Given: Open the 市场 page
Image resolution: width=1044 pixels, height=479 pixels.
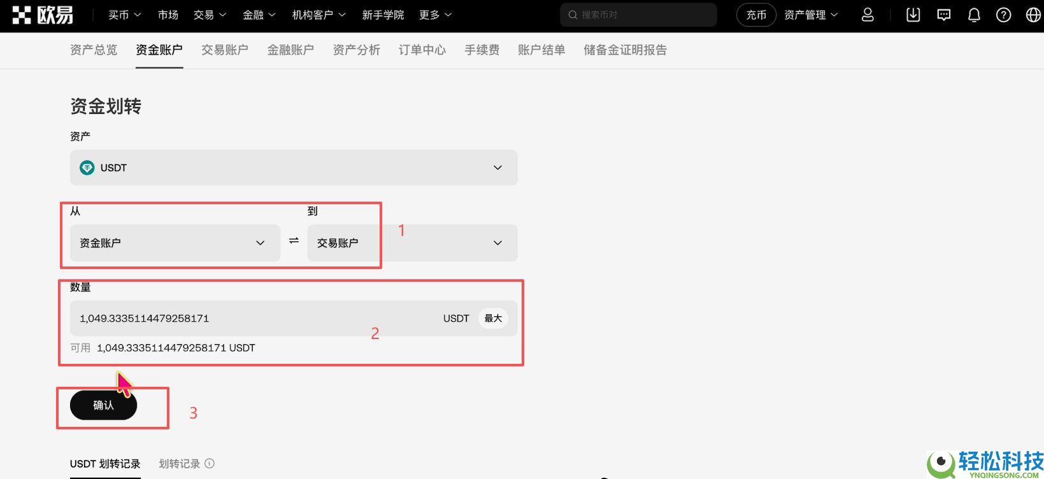Looking at the screenshot, I should pos(168,15).
